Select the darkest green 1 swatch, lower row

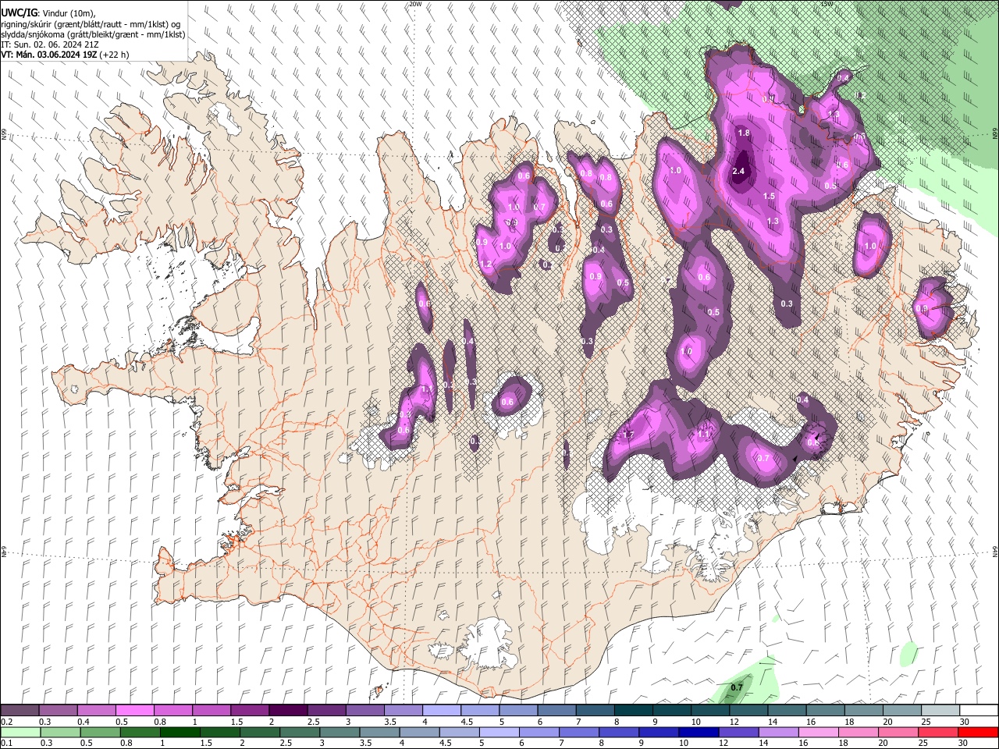click(180, 732)
